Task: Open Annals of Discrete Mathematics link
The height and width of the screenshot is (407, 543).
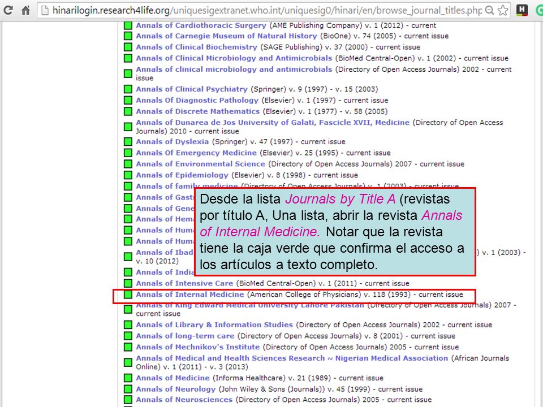Action: pyautogui.click(x=197, y=111)
